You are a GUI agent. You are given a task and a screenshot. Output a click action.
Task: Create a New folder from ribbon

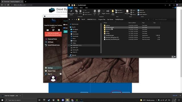(x=113, y=12)
